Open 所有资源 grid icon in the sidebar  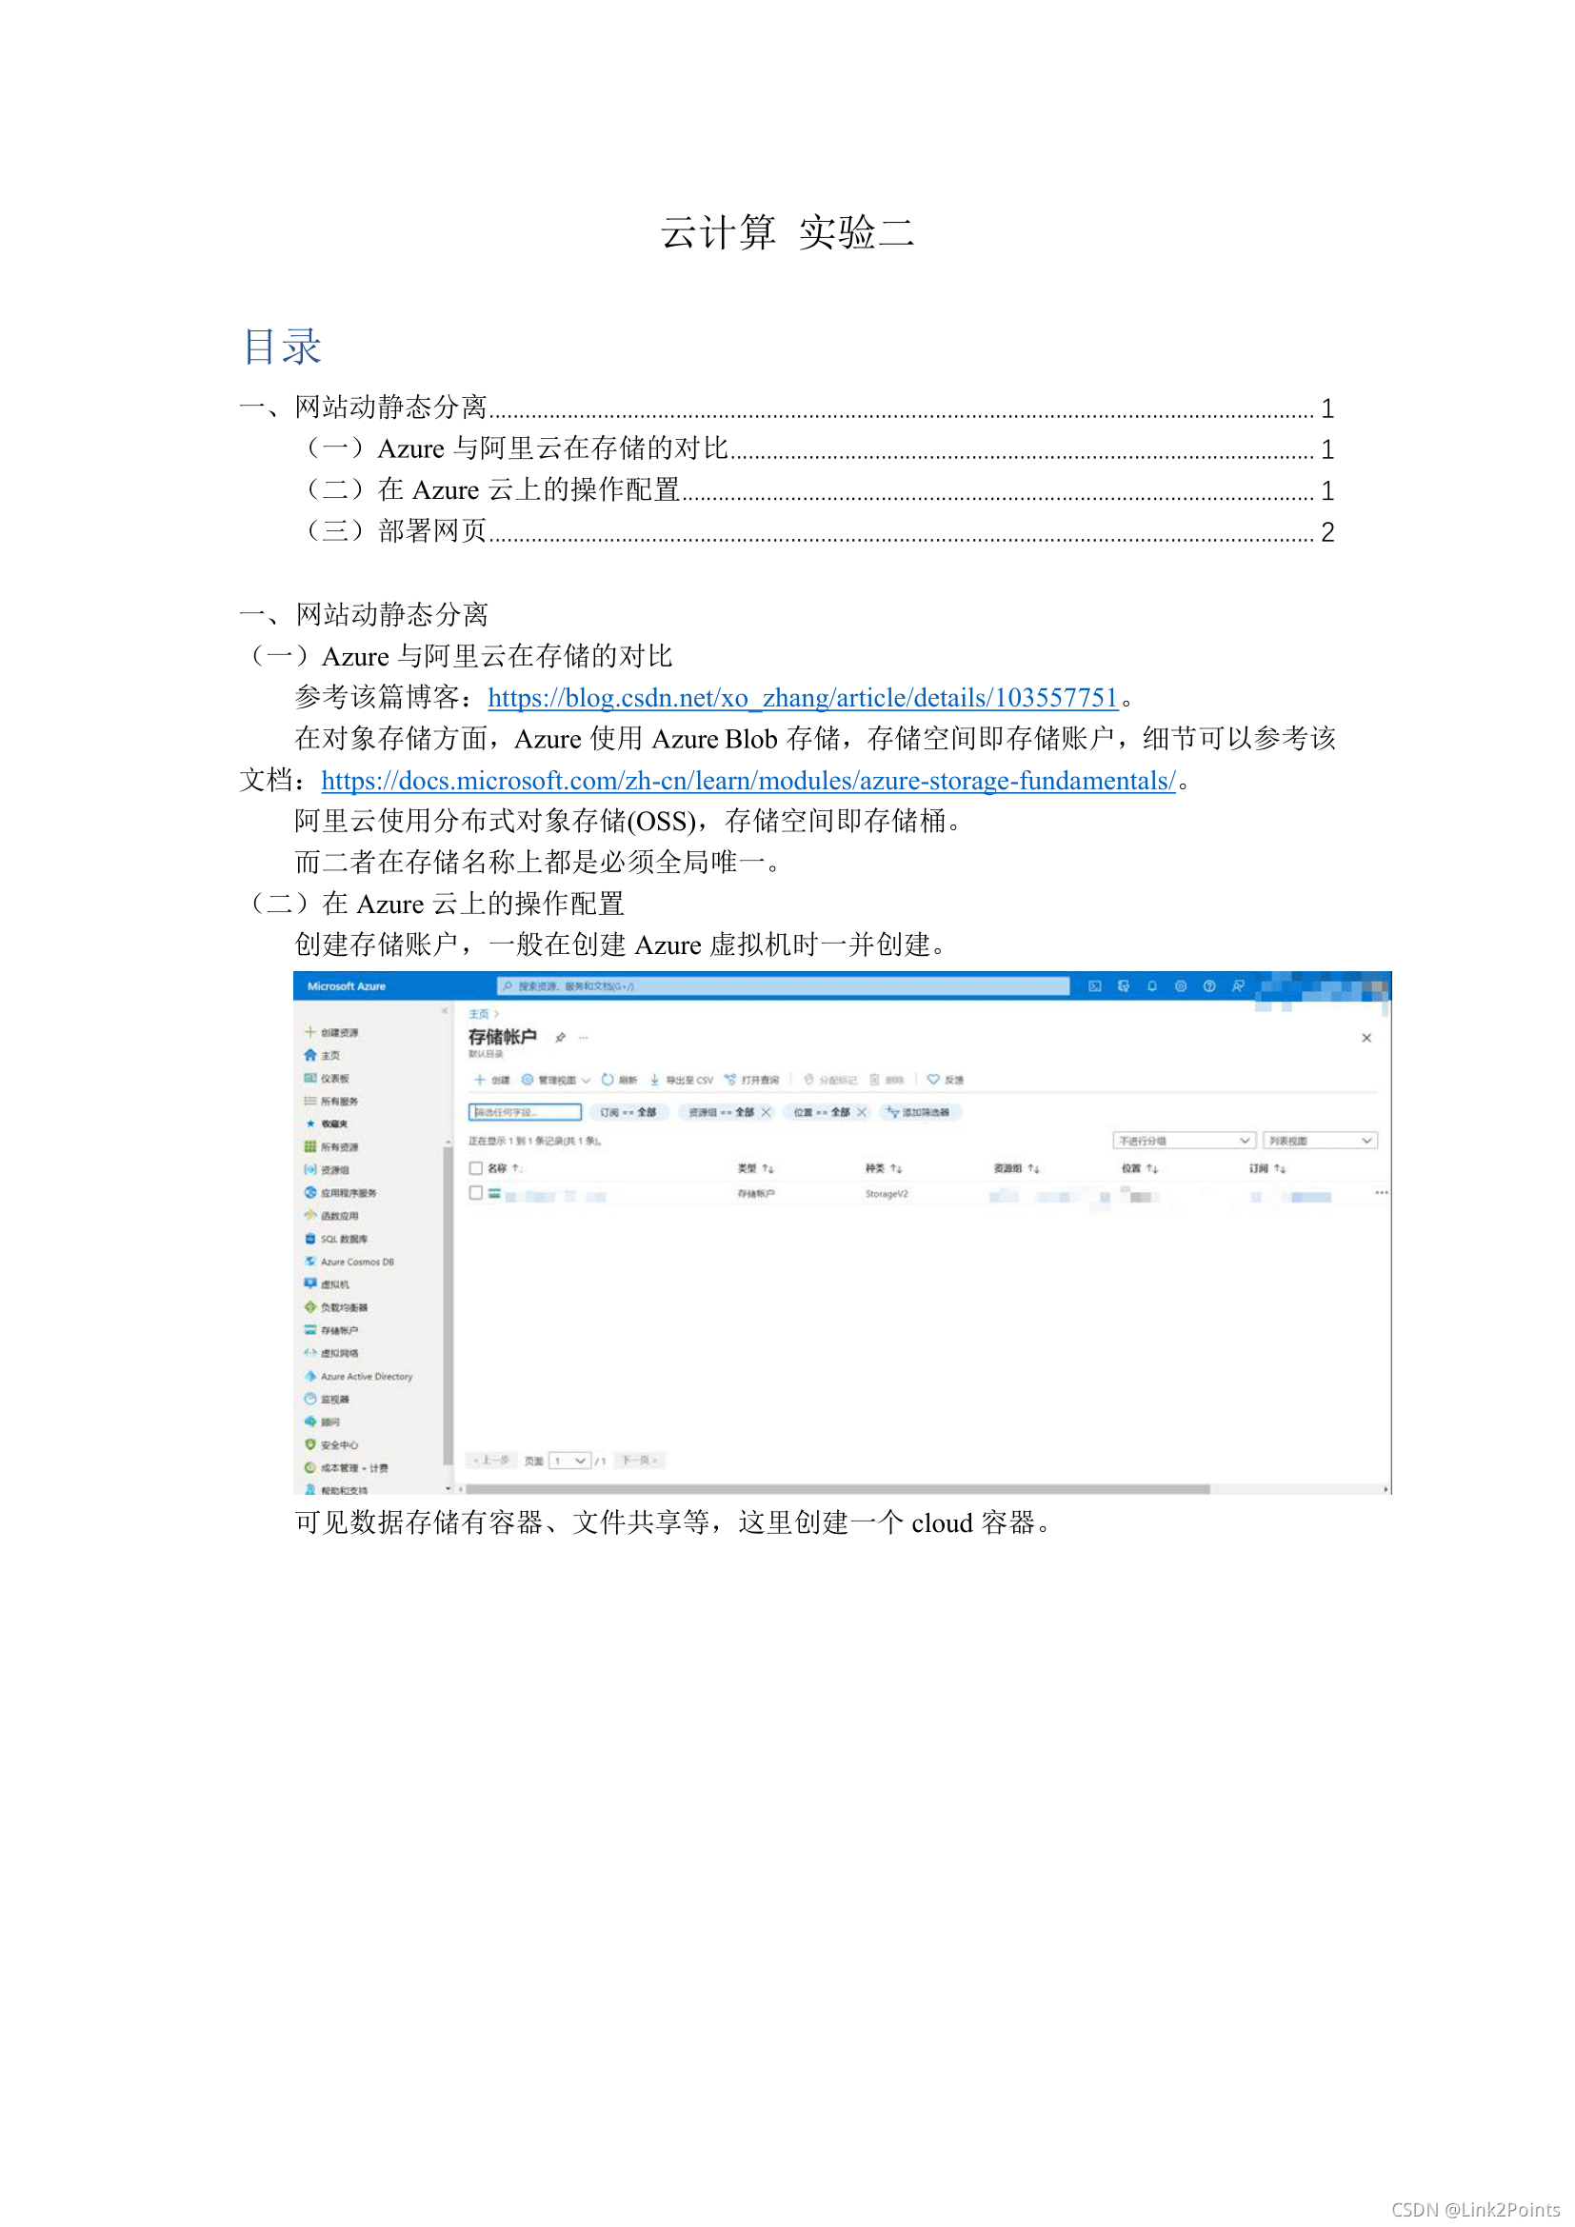point(310,1146)
